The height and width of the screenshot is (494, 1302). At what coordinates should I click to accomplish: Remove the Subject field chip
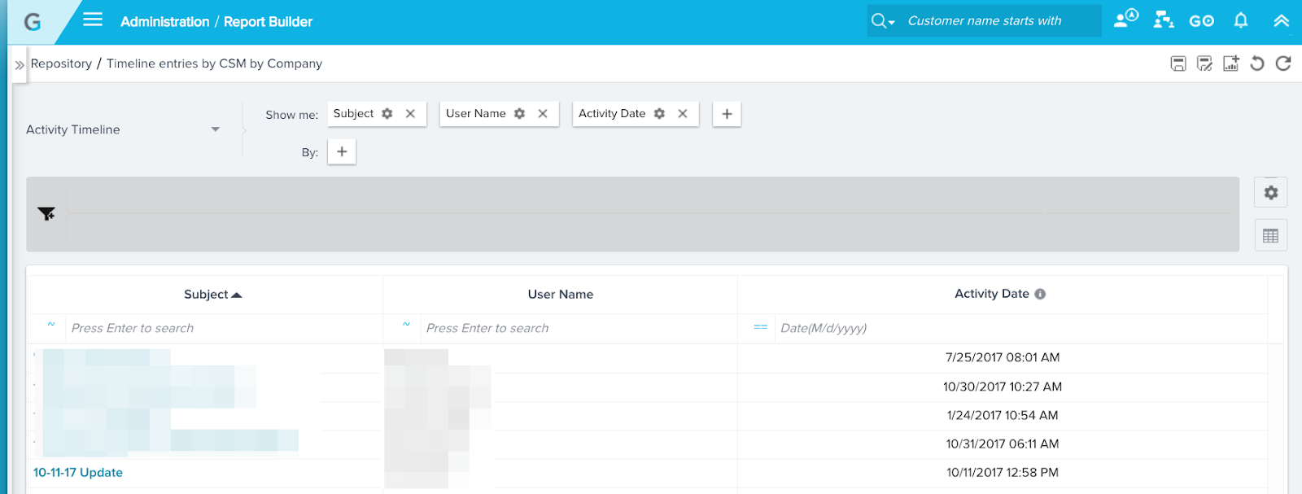point(411,114)
